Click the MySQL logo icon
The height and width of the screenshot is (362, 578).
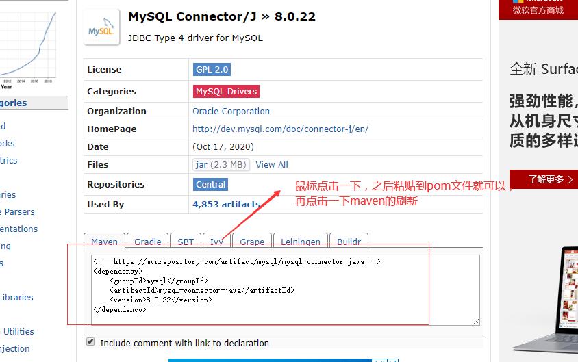(x=101, y=28)
